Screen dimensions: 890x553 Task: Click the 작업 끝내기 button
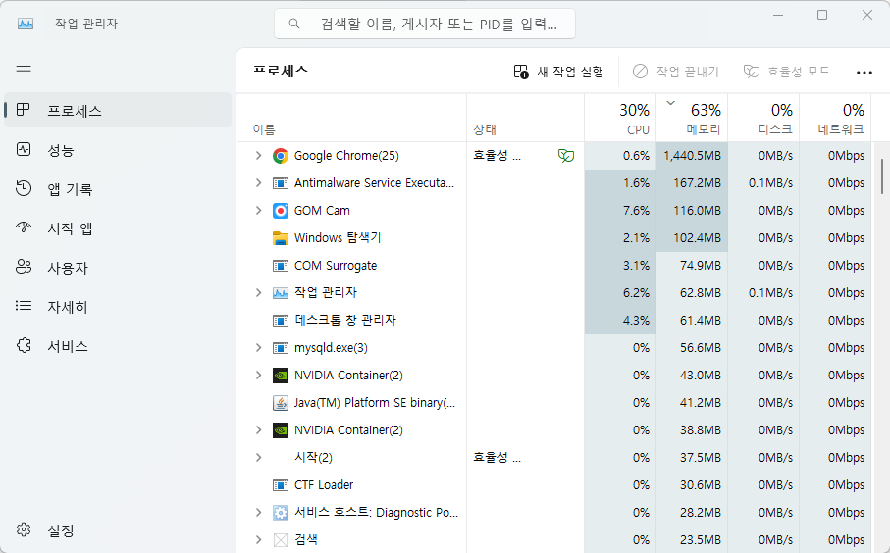click(x=676, y=72)
